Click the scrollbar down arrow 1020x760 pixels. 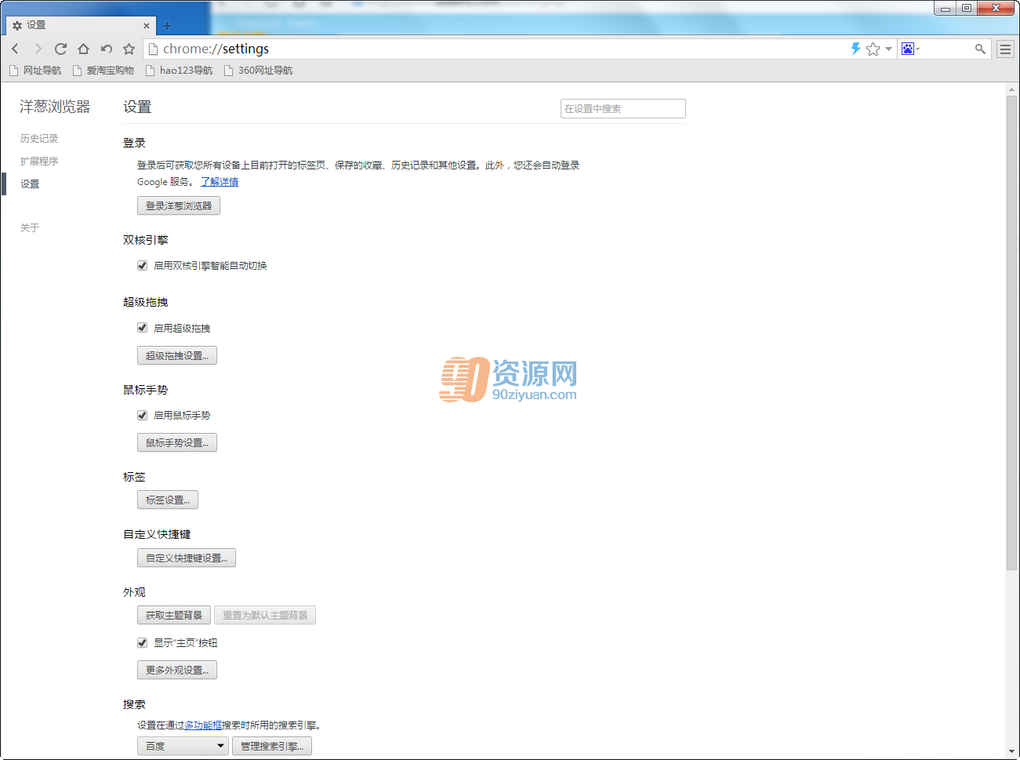pos(1011,751)
